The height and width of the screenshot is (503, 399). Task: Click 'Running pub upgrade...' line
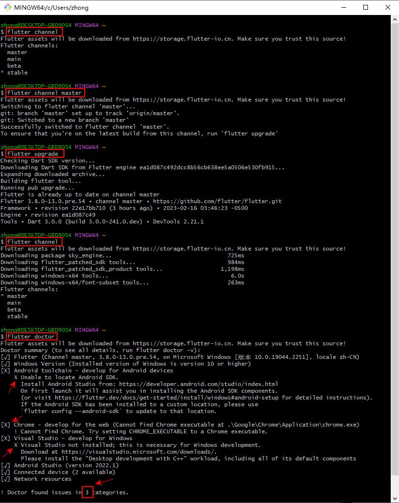(37, 188)
